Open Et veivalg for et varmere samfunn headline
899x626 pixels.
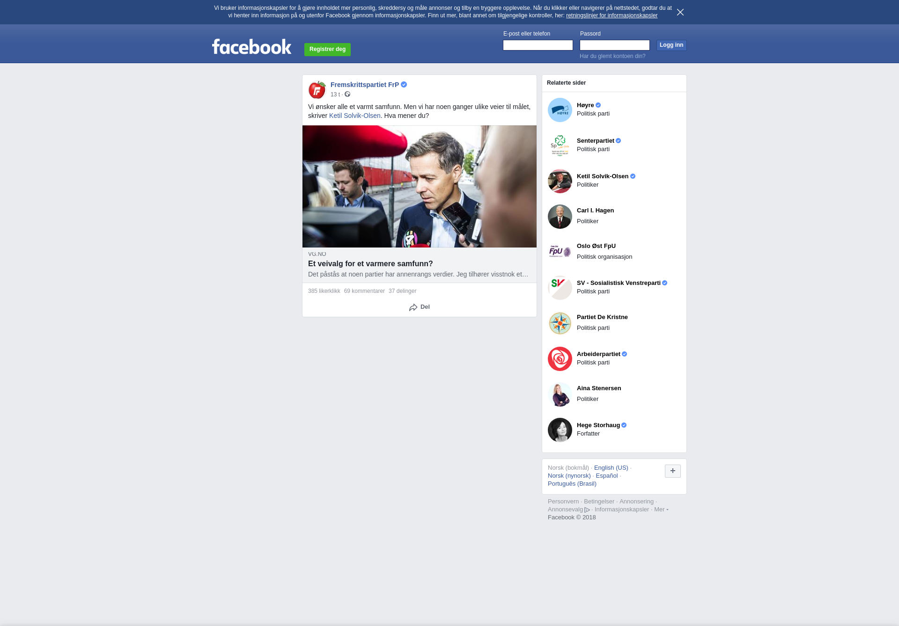point(370,264)
